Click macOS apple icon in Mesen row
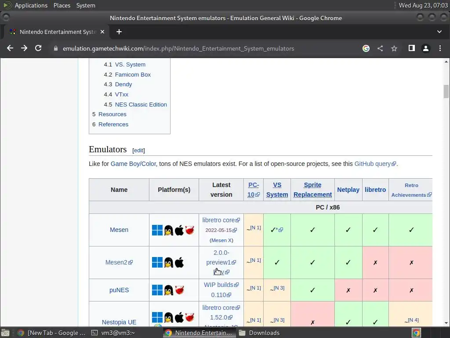 pyautogui.click(x=179, y=230)
